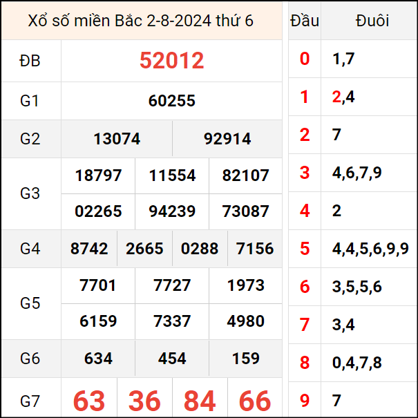Screen dimensions: 418x418
Task: Click tail values '1,7' for head 0
Action: pos(343,59)
